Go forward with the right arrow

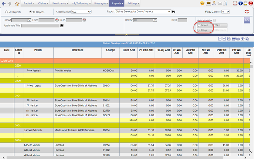coord(9,4)
